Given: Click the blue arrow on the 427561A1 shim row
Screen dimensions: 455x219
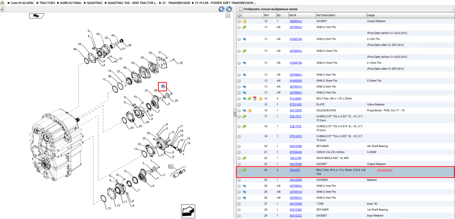Looking at the screenshot, I should point(244,192).
